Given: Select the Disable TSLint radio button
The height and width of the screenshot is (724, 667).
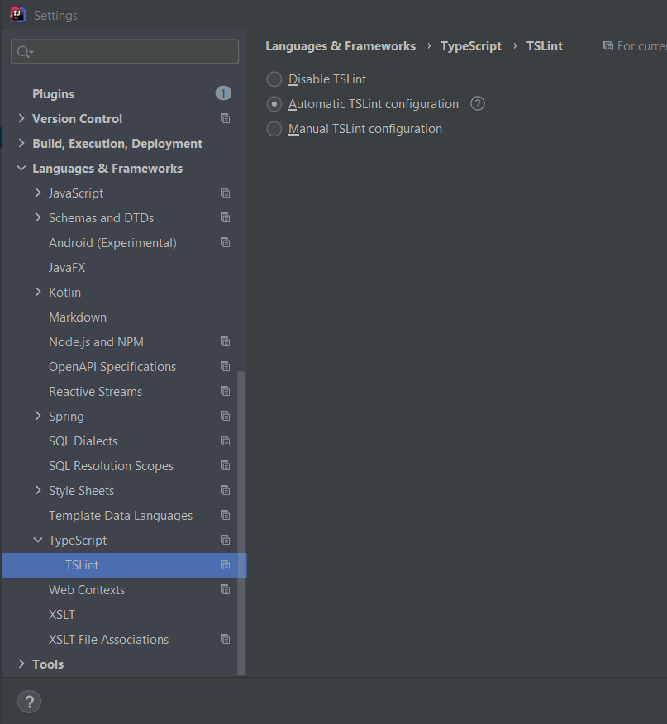Looking at the screenshot, I should tap(274, 79).
